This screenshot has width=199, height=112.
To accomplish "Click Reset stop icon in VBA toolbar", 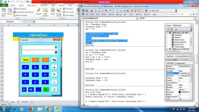I will coord(124,11).
